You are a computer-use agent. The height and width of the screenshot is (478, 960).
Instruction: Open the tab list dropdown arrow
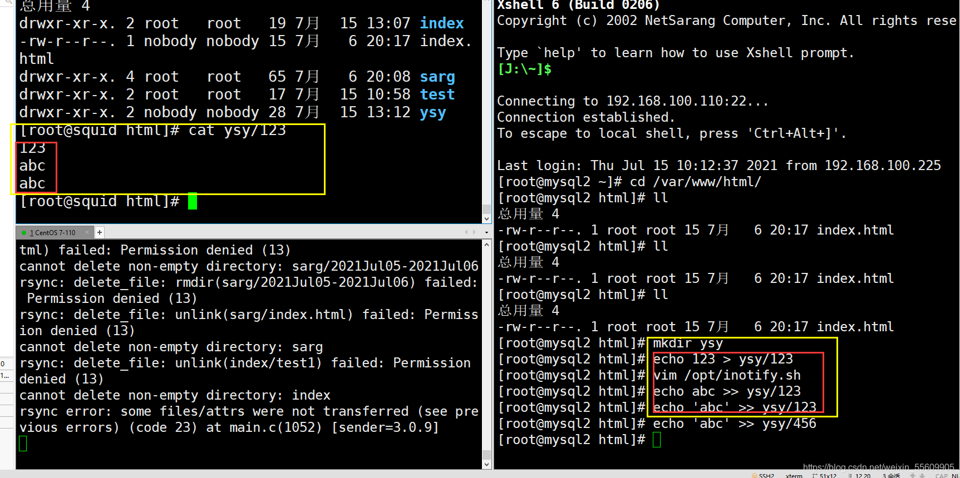486,232
